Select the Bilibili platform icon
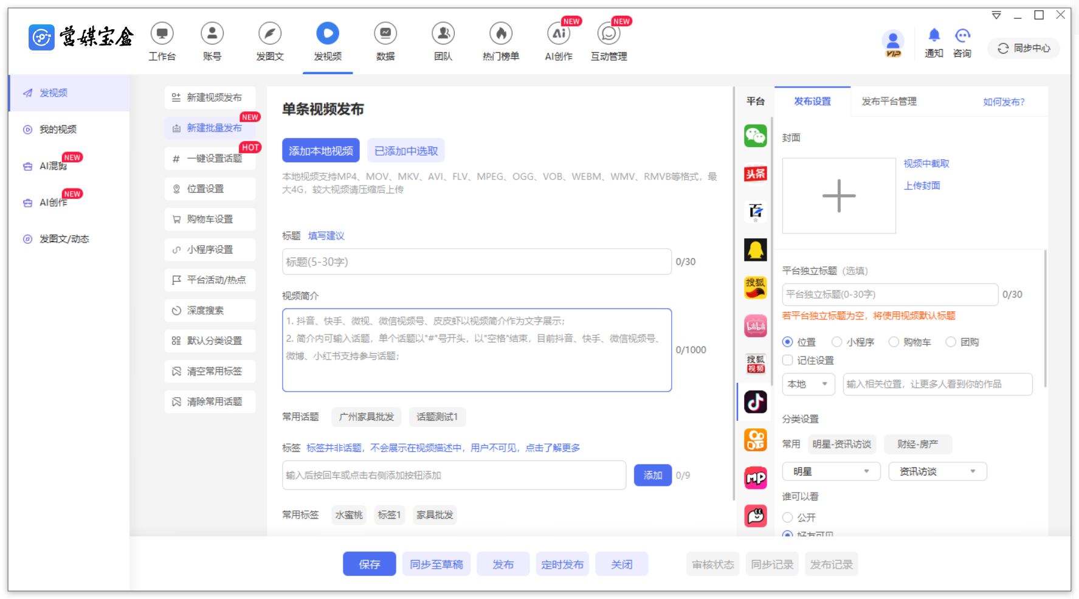 point(755,327)
